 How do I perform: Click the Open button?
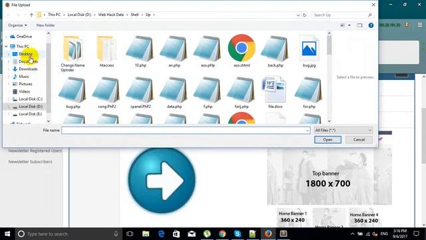[327, 139]
